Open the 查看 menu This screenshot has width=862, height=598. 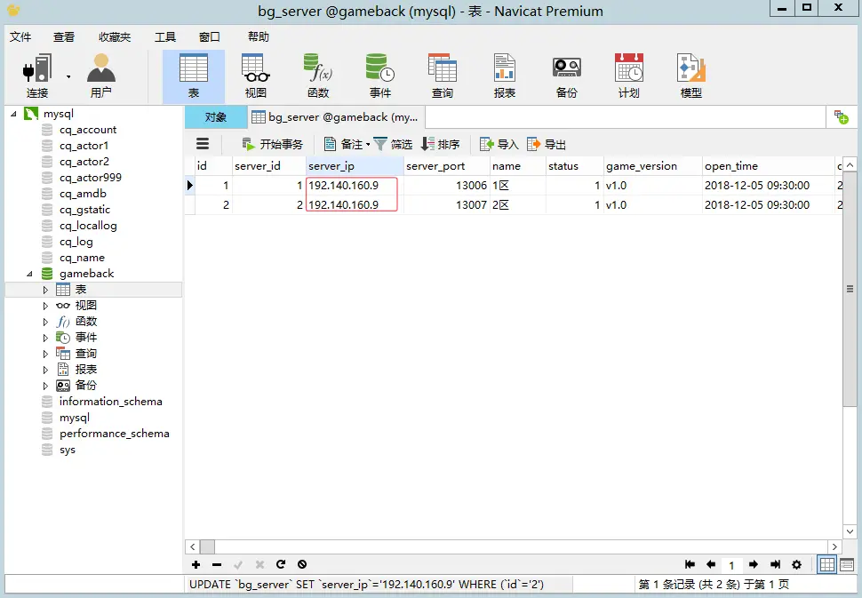[x=64, y=36]
